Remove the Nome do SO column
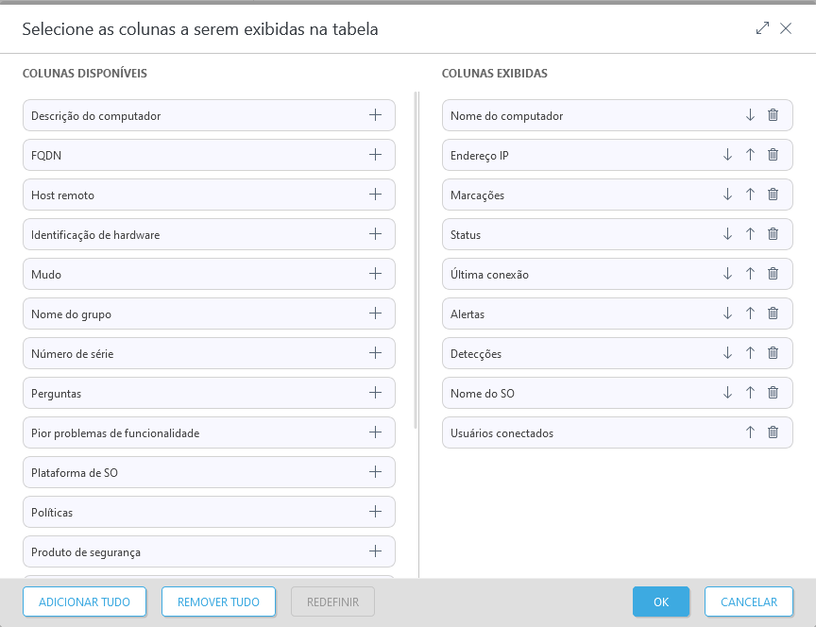The image size is (816, 627). click(x=773, y=393)
